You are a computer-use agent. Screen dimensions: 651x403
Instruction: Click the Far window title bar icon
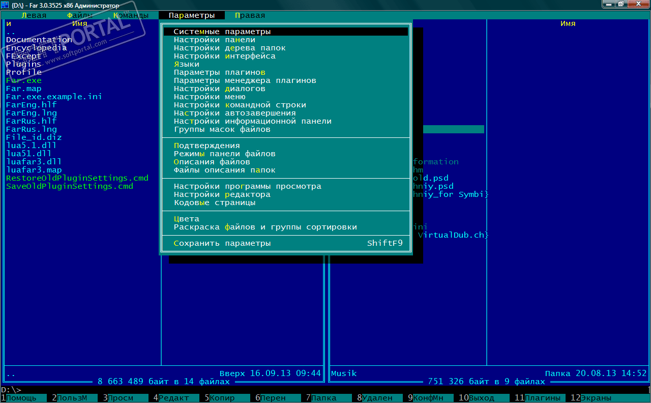click(x=5, y=5)
